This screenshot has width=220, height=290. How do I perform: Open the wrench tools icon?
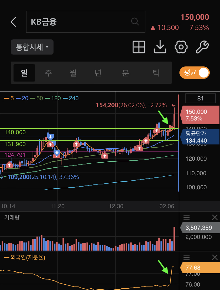click(202, 47)
